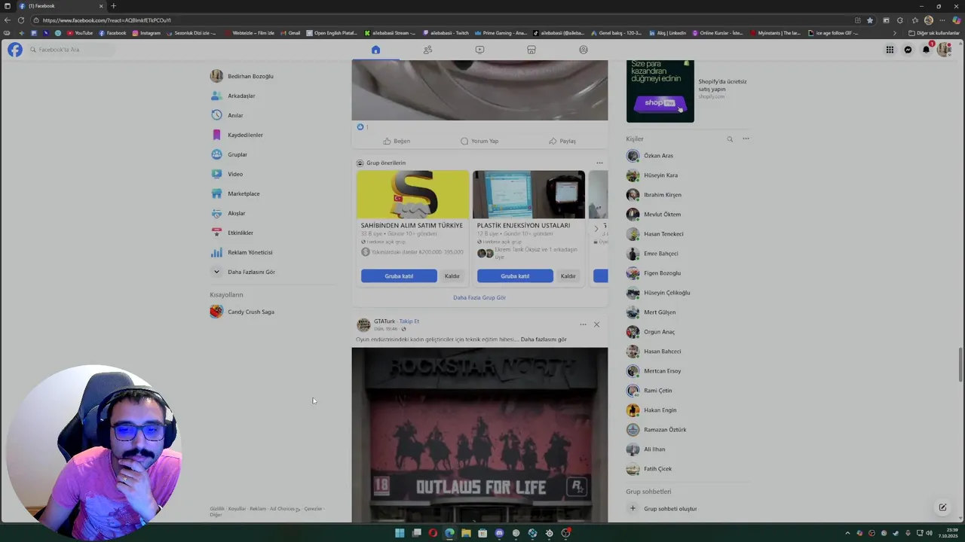Show next group suggestions with arrow
The height and width of the screenshot is (542, 965).
596,228
